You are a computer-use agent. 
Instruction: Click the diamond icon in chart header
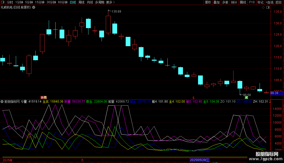point(263,7)
